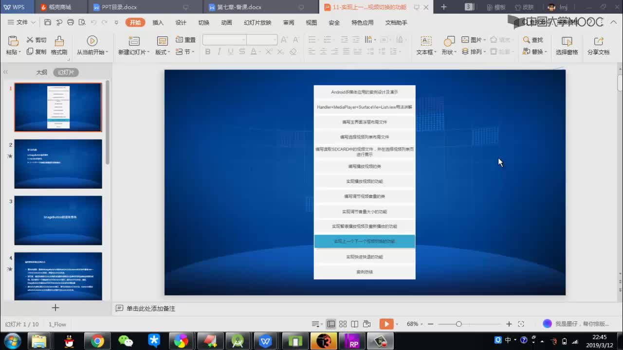Switch to reading view in status bar
This screenshot has height=350, width=623.
(355, 324)
